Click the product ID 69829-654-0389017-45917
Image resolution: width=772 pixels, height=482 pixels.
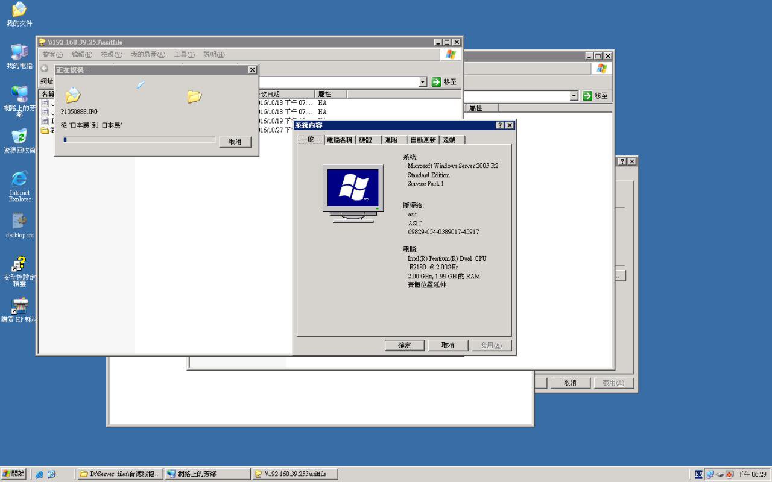(444, 232)
